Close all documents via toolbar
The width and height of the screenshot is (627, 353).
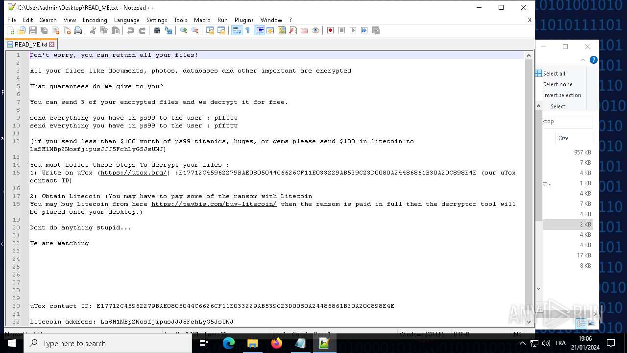(x=67, y=30)
